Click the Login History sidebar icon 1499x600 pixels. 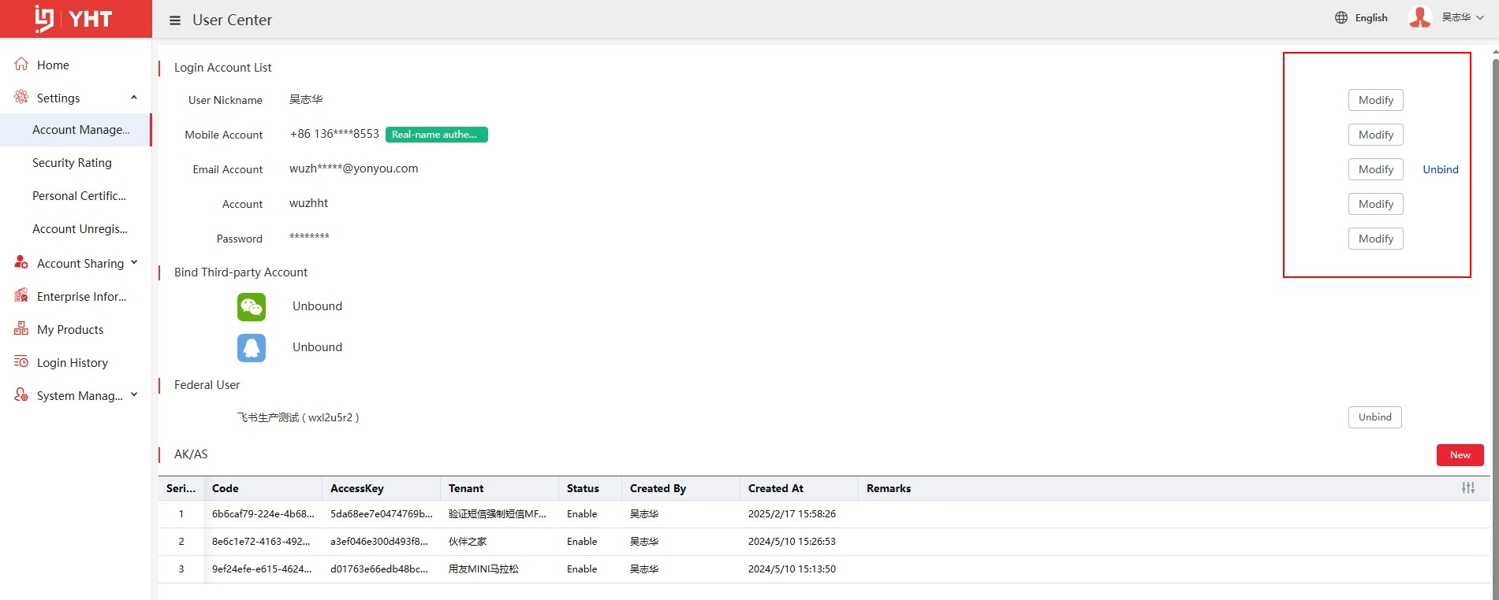(21, 362)
